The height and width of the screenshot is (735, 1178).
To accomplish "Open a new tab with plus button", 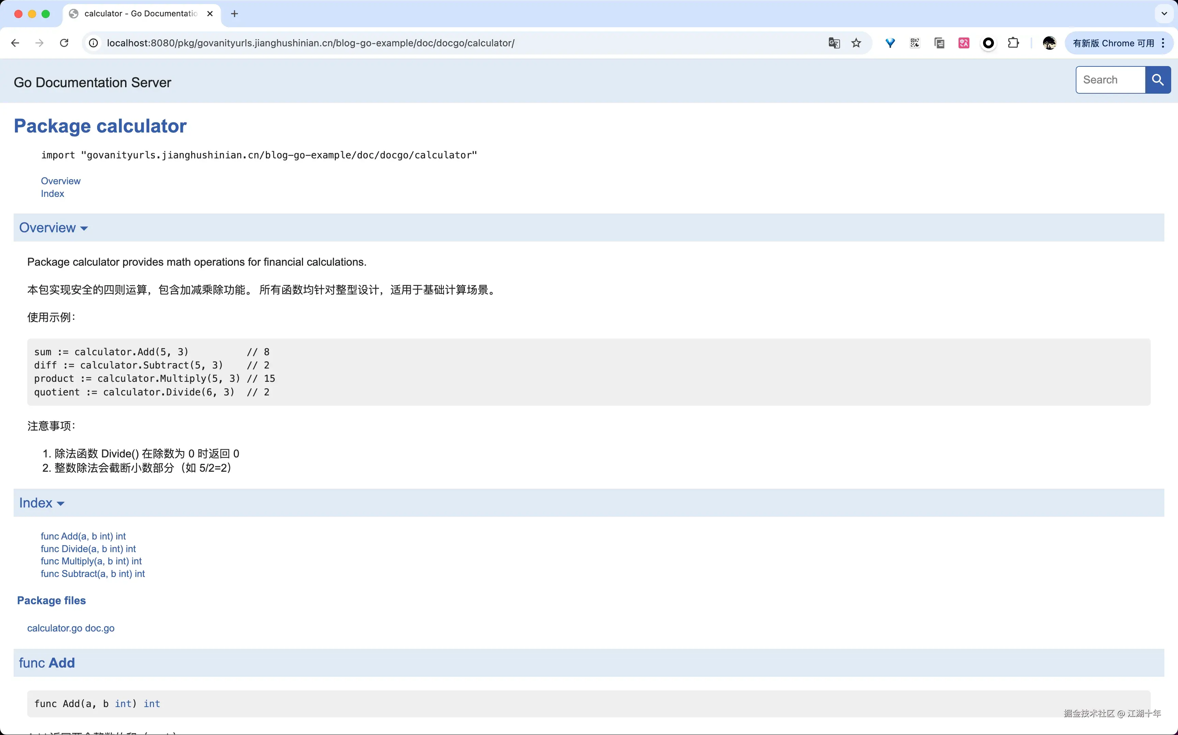I will (235, 14).
